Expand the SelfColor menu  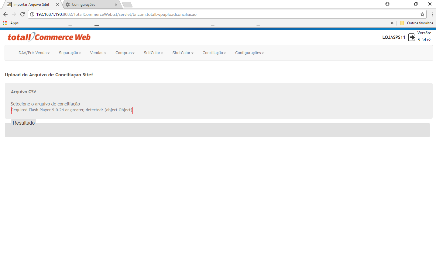click(153, 53)
